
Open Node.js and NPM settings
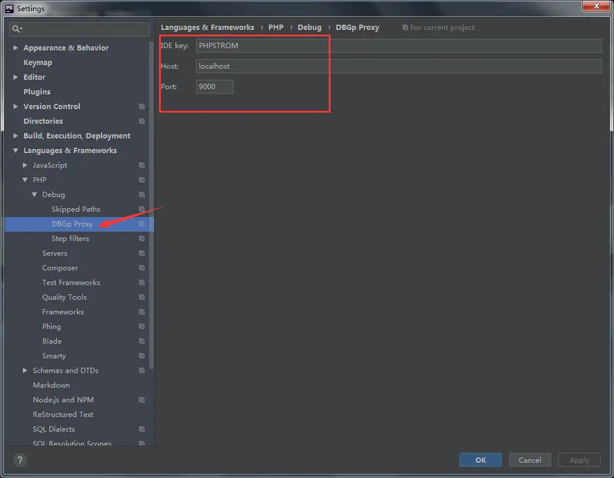point(63,400)
